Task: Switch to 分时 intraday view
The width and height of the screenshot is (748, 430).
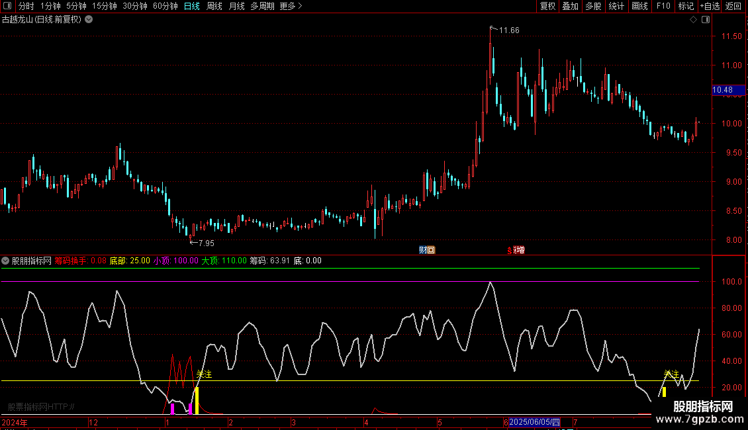Action: click(x=26, y=6)
